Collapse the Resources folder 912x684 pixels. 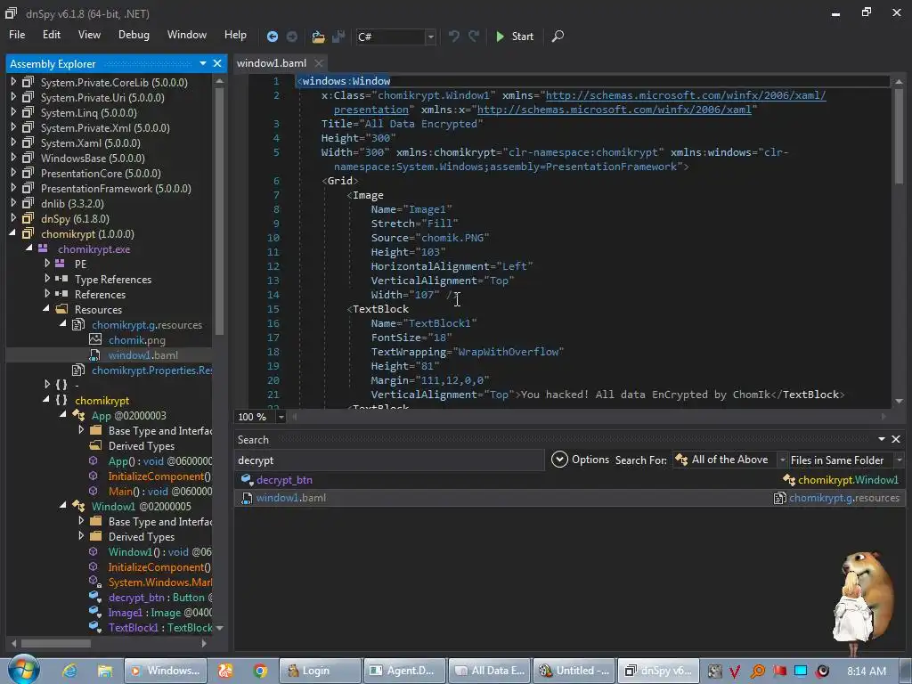[46, 309]
